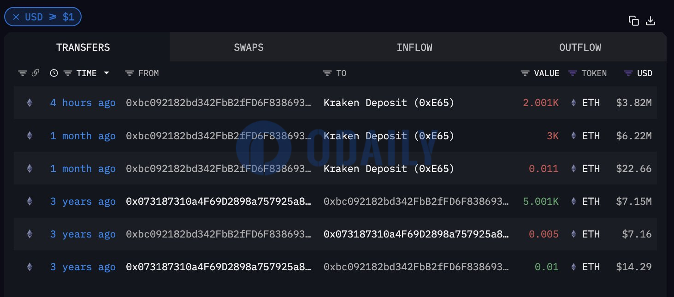This screenshot has height=297, width=674.
Task: Open the leftmost filter icon in header
Action: 23,73
